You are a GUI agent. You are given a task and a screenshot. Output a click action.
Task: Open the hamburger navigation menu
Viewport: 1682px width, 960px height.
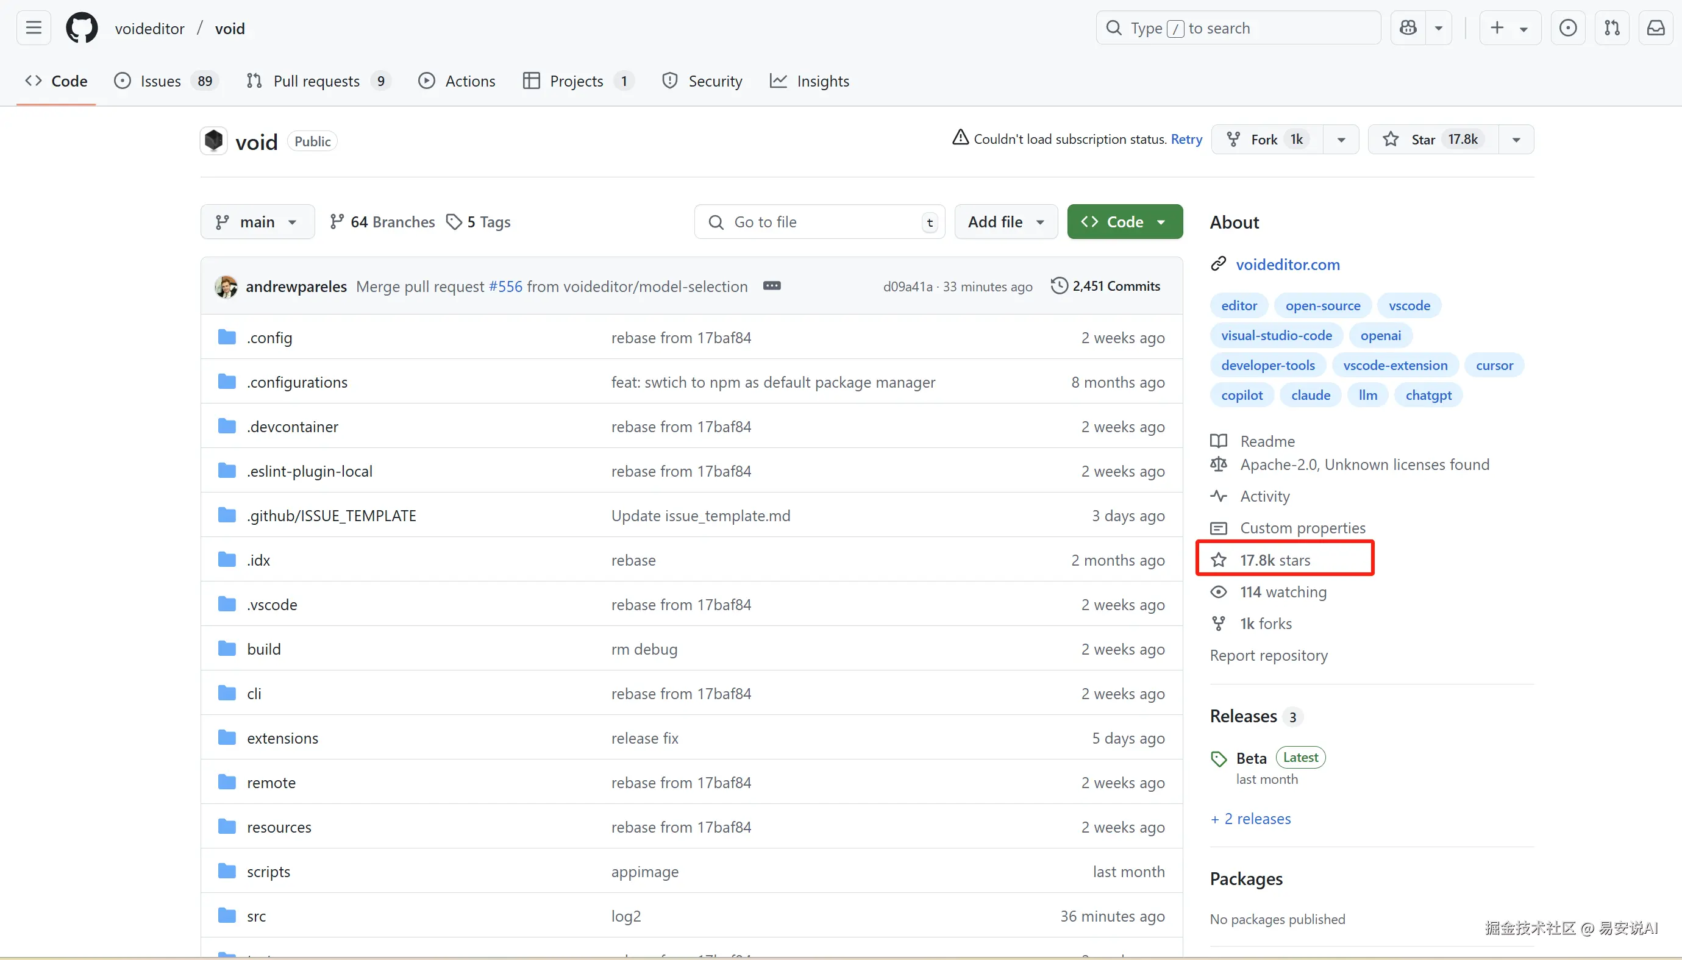coord(34,27)
